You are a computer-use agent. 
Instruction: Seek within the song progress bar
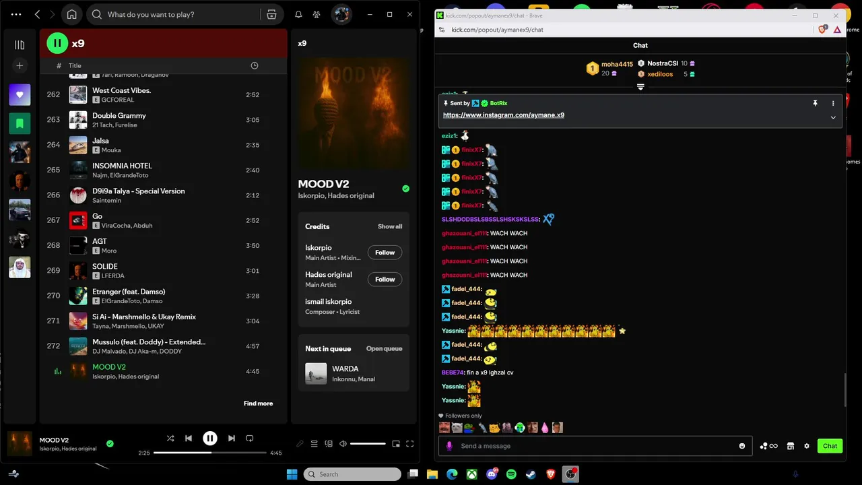[210, 453]
